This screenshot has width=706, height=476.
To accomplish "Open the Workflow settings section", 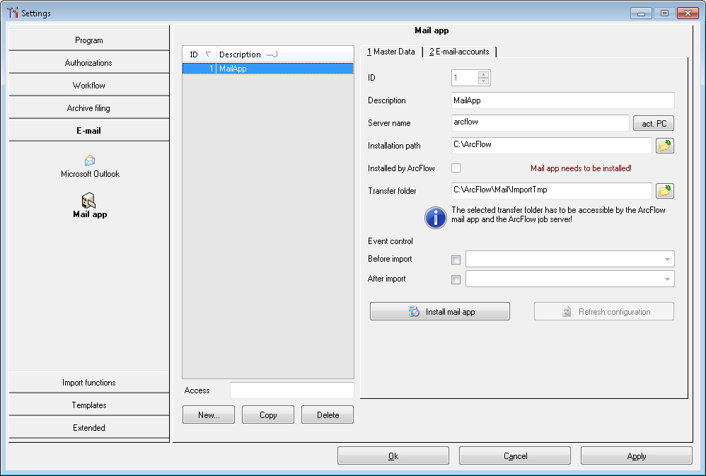I will [x=88, y=85].
